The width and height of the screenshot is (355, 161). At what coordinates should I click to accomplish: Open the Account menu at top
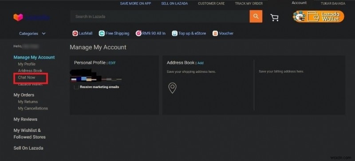(299, 3)
